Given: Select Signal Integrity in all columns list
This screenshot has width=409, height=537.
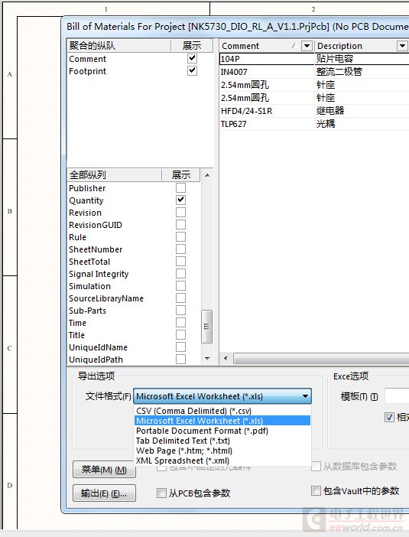Looking at the screenshot, I should point(99,274).
